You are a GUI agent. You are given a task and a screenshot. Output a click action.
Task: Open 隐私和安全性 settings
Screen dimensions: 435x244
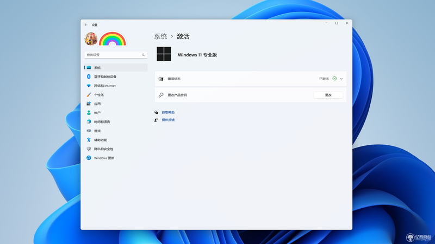(x=116, y=149)
